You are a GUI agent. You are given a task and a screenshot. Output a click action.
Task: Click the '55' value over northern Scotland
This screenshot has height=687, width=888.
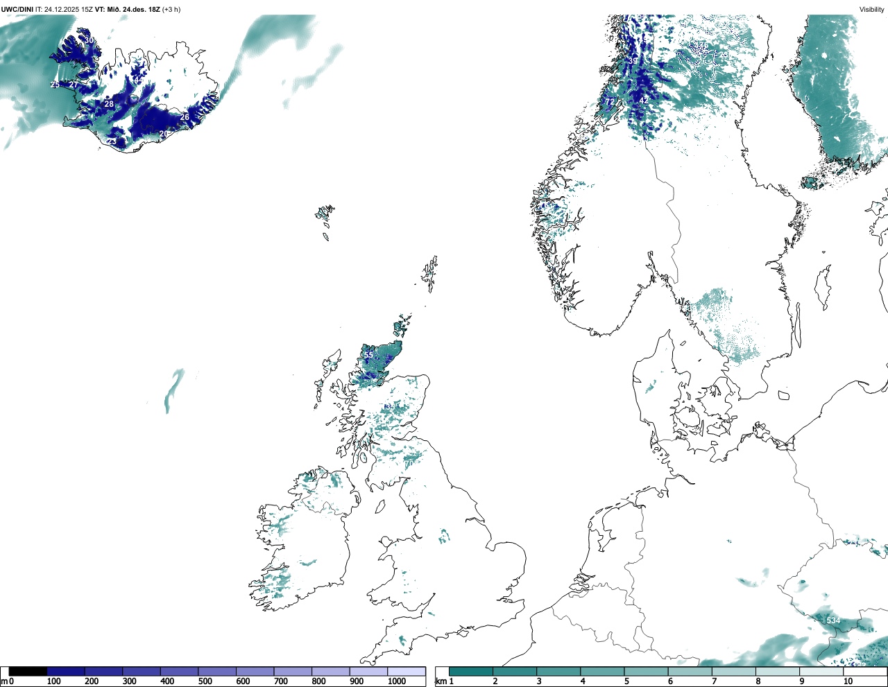coord(368,355)
